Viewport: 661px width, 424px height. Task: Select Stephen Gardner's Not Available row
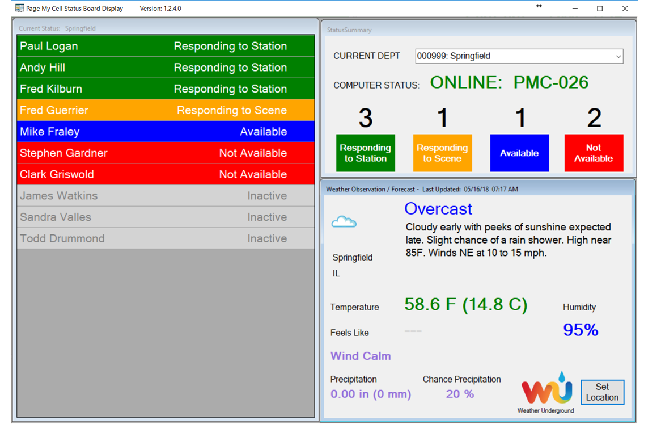click(166, 153)
